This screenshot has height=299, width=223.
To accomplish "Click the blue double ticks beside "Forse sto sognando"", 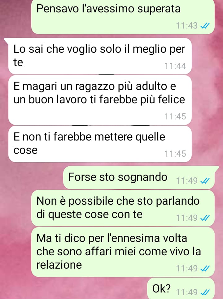I will coord(205,181).
